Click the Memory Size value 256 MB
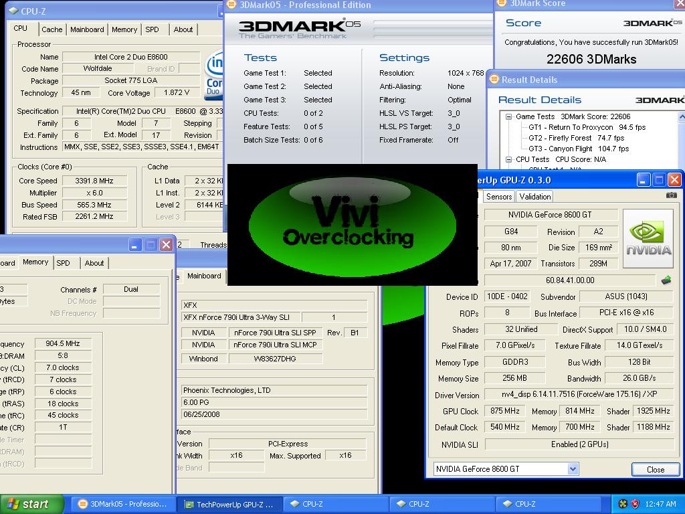Viewport: 685px width, 514px height. [514, 378]
